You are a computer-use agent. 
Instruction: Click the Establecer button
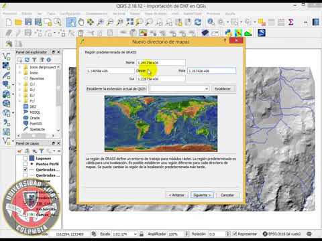pyautogui.click(x=223, y=89)
